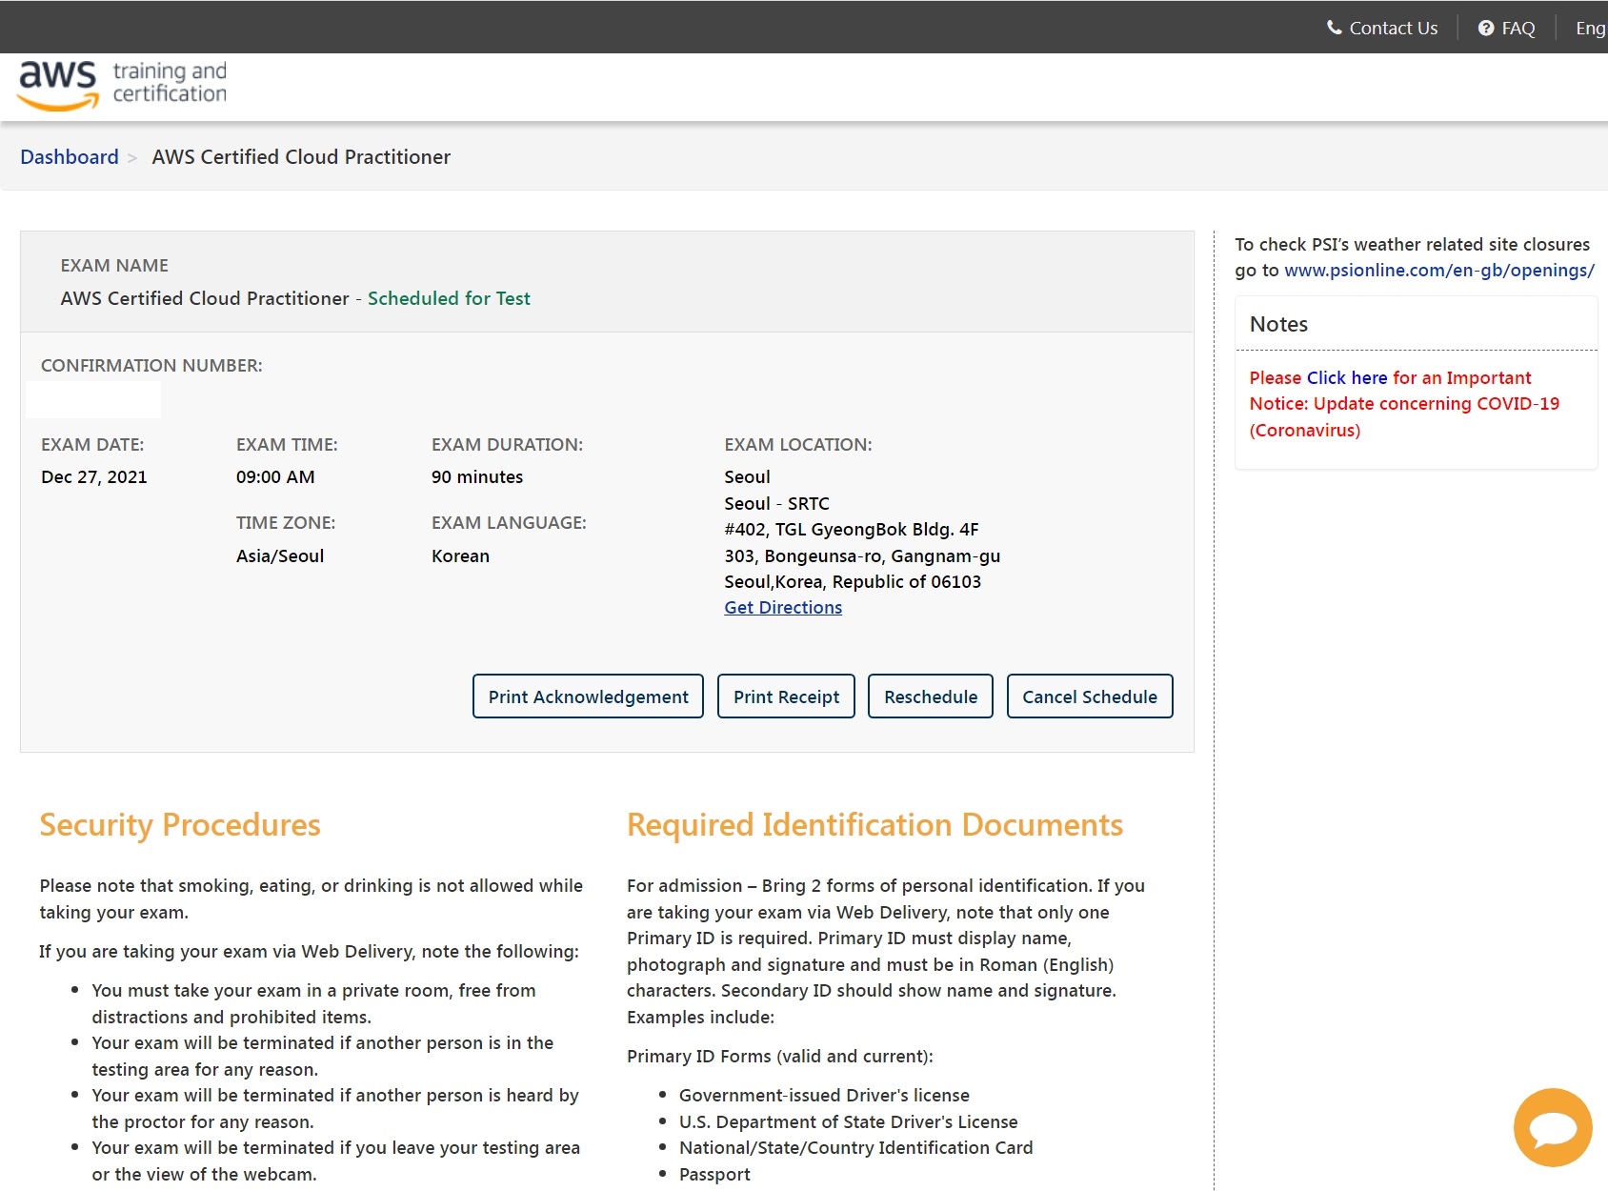
Task: Click the 'Click here' COVID-19 notice link
Action: [x=1347, y=378]
